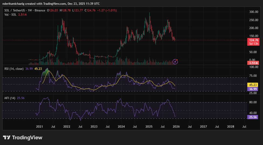Click the 2024 label on the time axis
The height and width of the screenshot is (145, 263).
click(121, 127)
